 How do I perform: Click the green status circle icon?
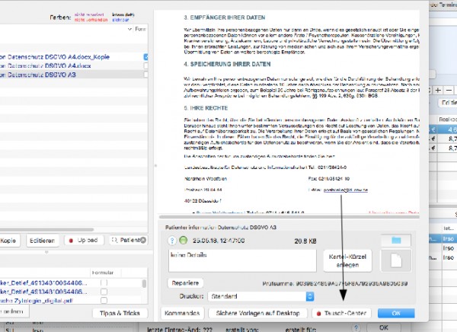184,241
